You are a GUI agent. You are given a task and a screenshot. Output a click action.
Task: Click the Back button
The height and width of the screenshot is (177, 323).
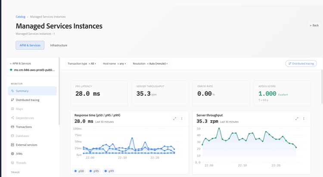point(314,25)
